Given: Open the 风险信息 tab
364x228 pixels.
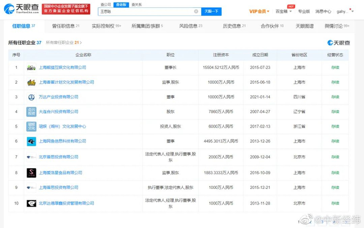Looking at the screenshot, I should pyautogui.click(x=191, y=26).
